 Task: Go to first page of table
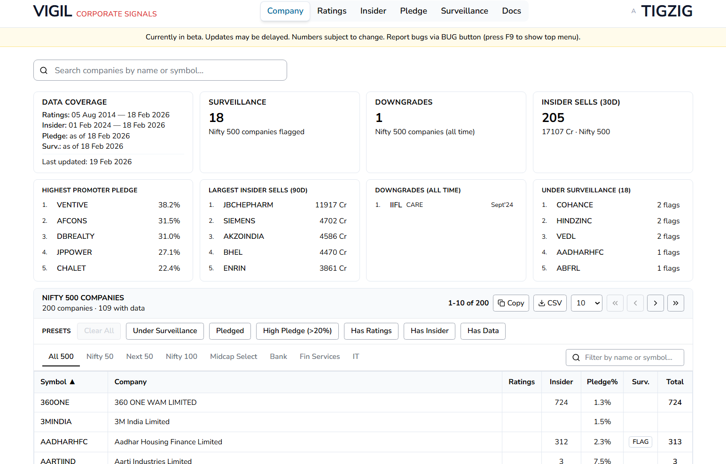(615, 303)
